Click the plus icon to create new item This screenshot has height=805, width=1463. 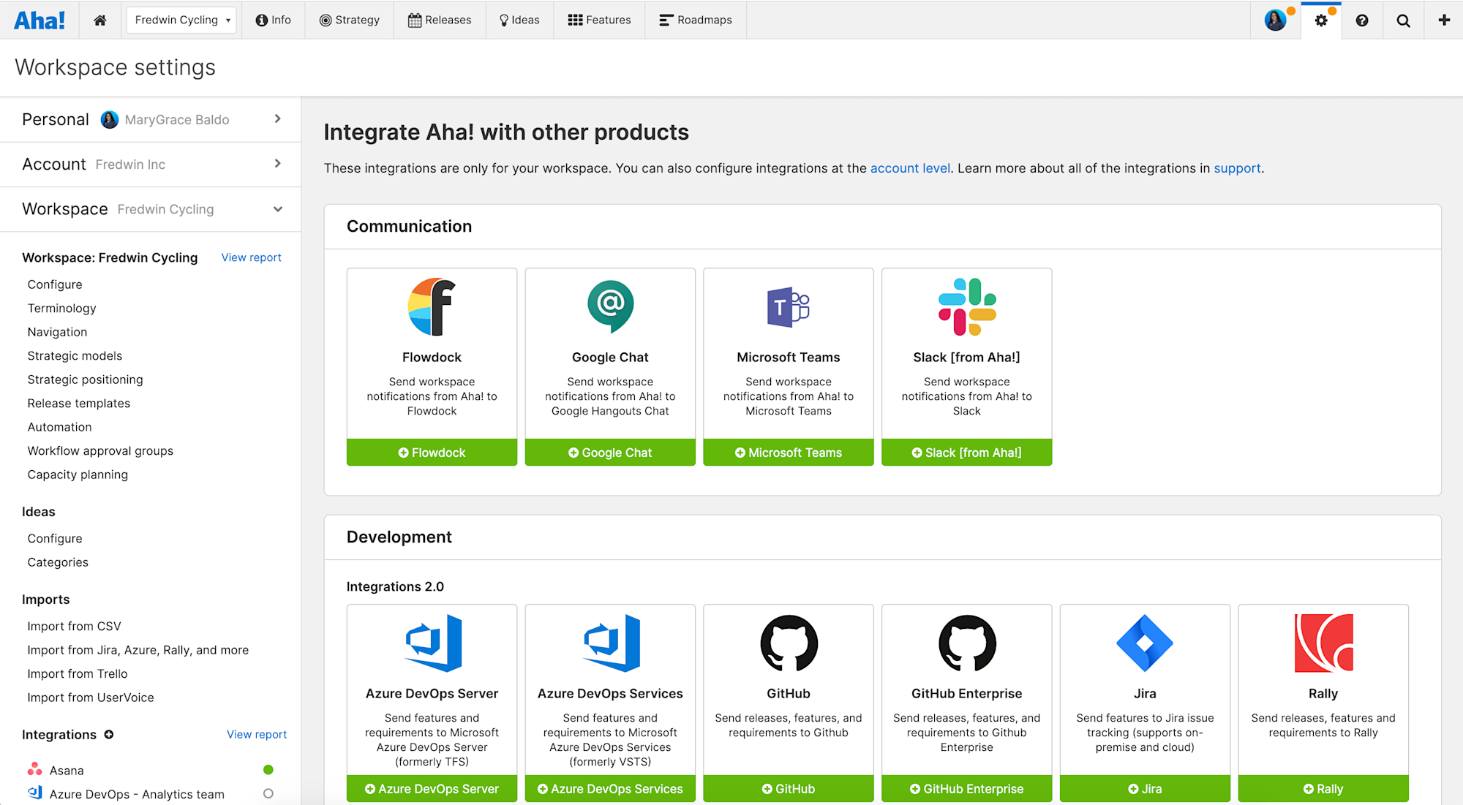coord(1445,20)
